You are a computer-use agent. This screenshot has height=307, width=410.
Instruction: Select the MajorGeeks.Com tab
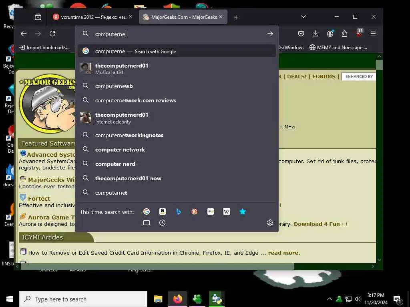tap(183, 17)
